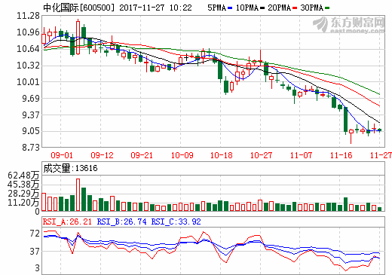Click the 11.28 price axis label

tap(28, 16)
